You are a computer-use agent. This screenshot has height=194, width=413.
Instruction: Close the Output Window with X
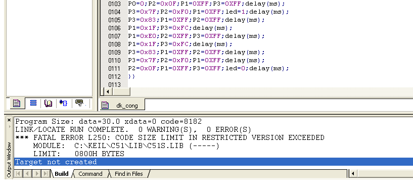point(9,120)
